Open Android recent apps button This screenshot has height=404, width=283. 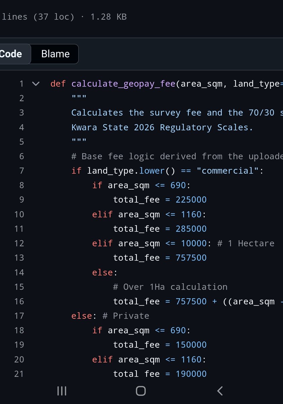click(62, 391)
